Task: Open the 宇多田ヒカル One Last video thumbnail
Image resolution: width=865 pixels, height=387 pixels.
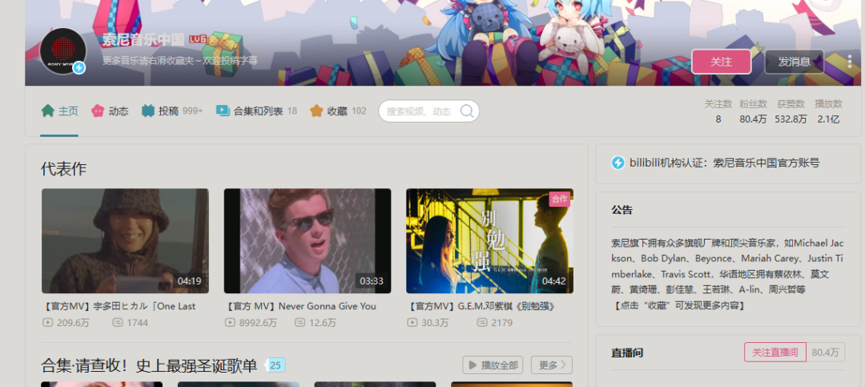Action: pyautogui.click(x=125, y=240)
